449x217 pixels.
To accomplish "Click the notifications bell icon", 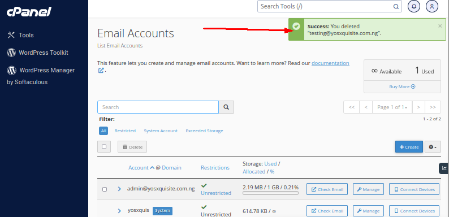I will click(414, 6).
